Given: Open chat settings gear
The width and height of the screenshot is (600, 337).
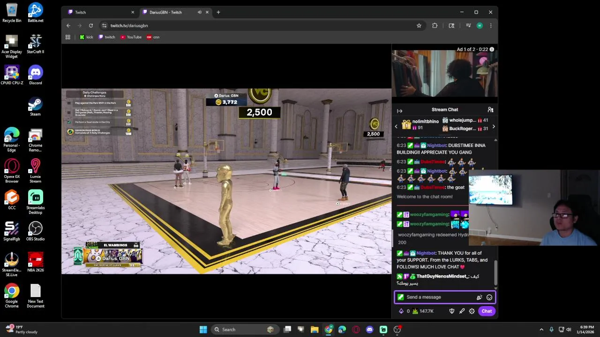Looking at the screenshot, I should (472, 311).
